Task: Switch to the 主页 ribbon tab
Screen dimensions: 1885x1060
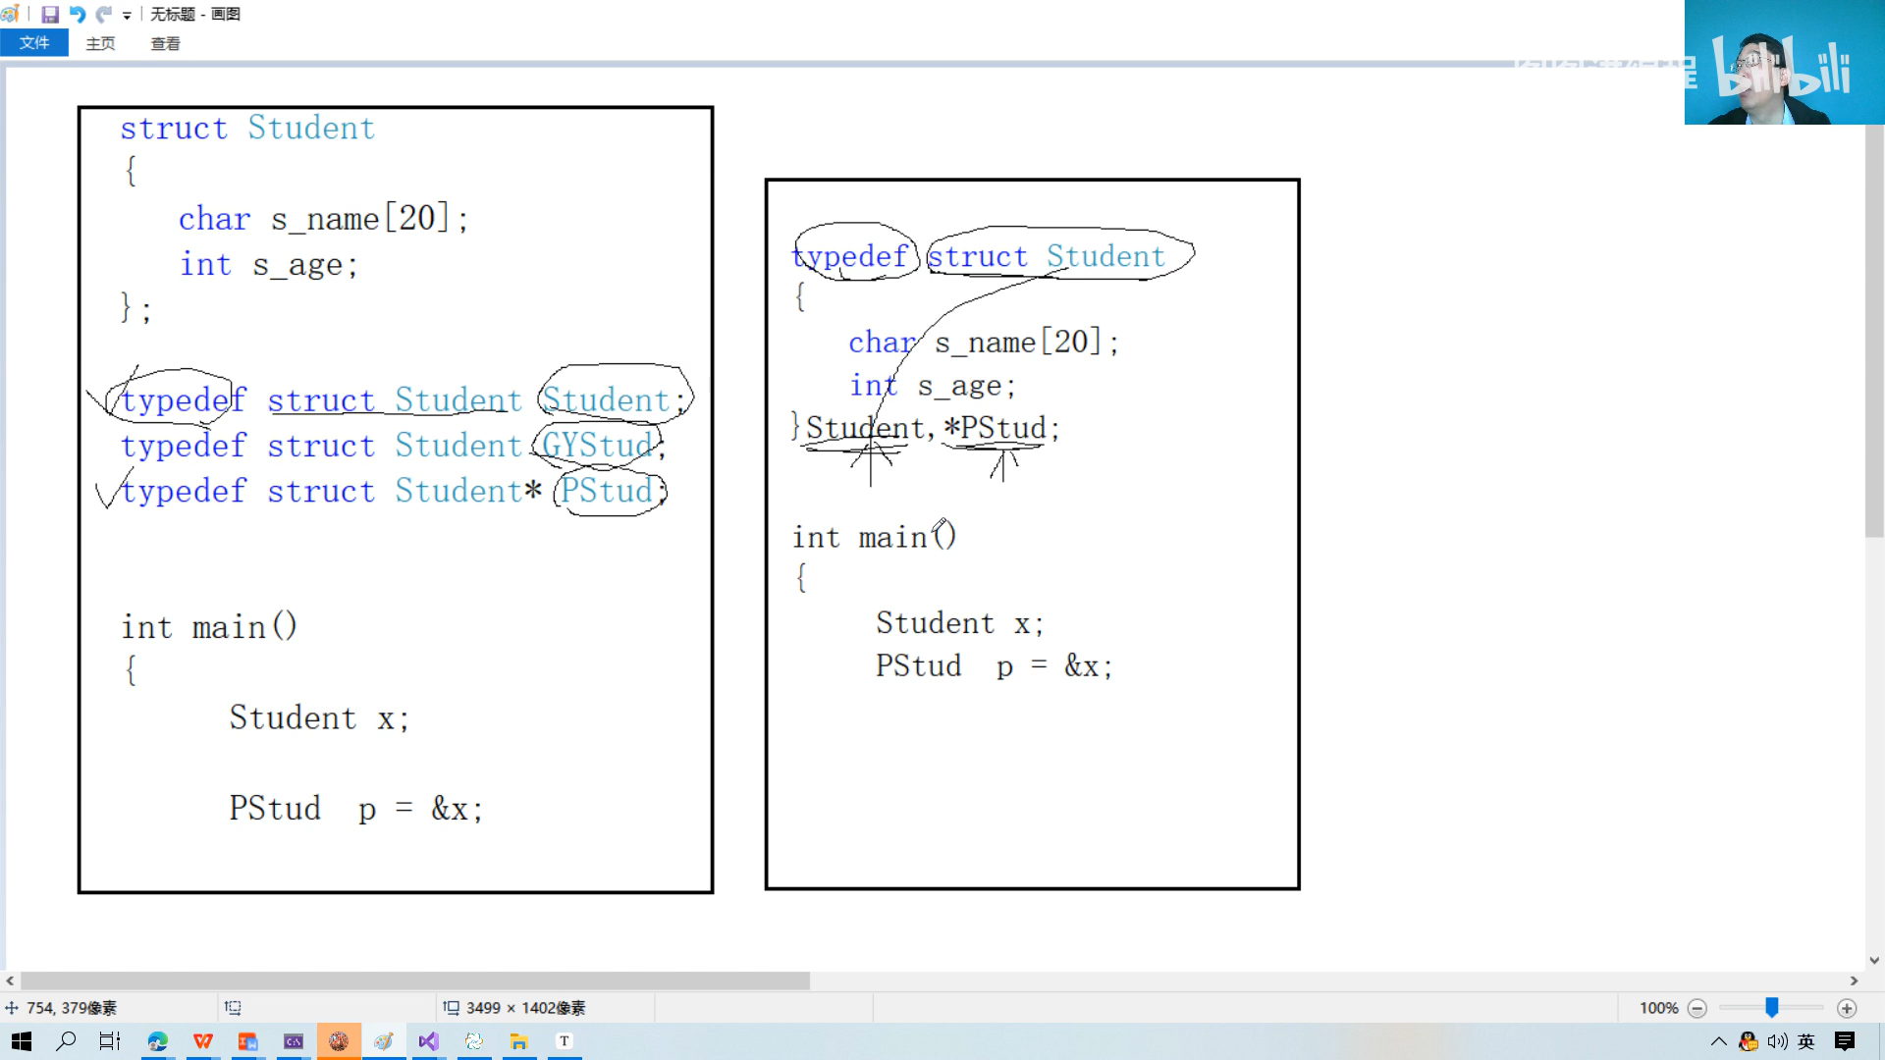Action: click(x=100, y=43)
